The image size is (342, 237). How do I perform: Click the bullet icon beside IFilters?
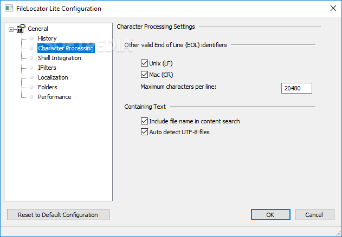(x=31, y=68)
